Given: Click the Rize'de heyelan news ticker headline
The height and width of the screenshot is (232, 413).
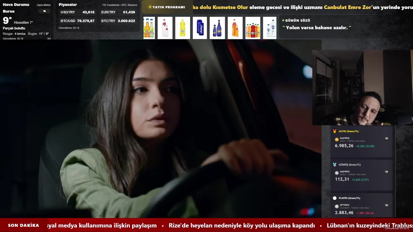Looking at the screenshot, I should (242, 226).
